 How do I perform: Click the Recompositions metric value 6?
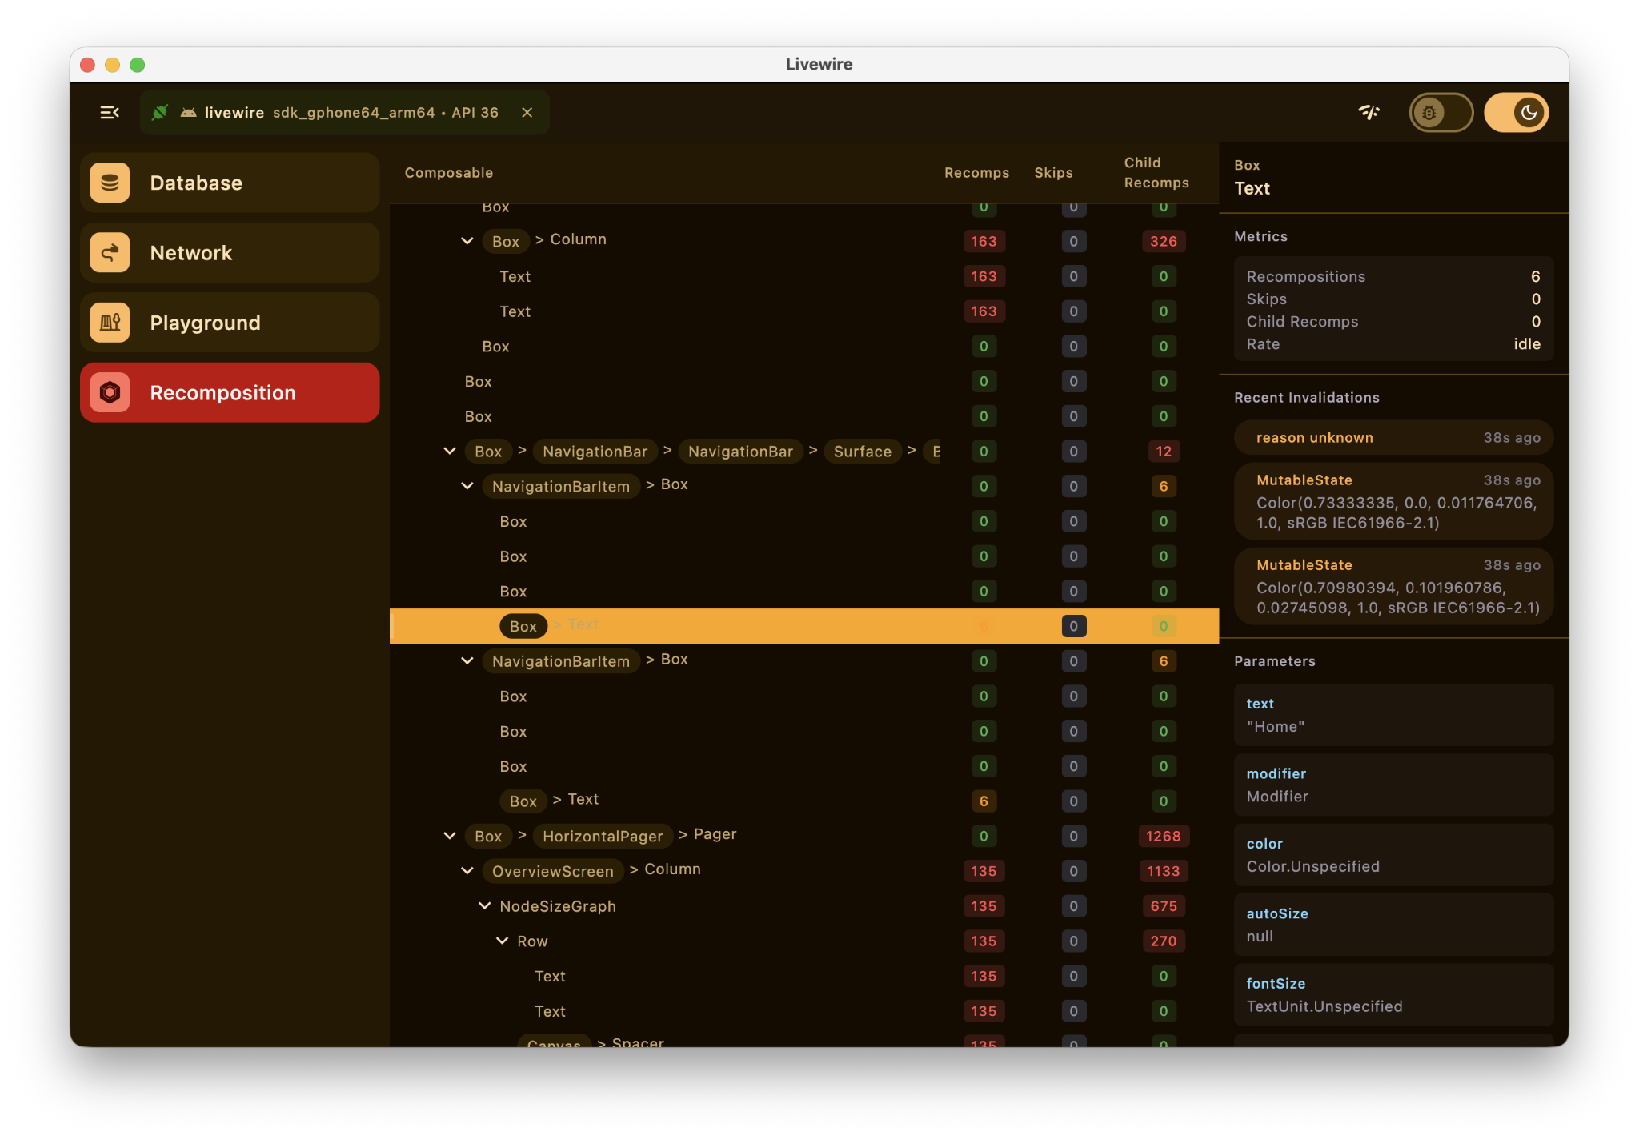[1535, 276]
